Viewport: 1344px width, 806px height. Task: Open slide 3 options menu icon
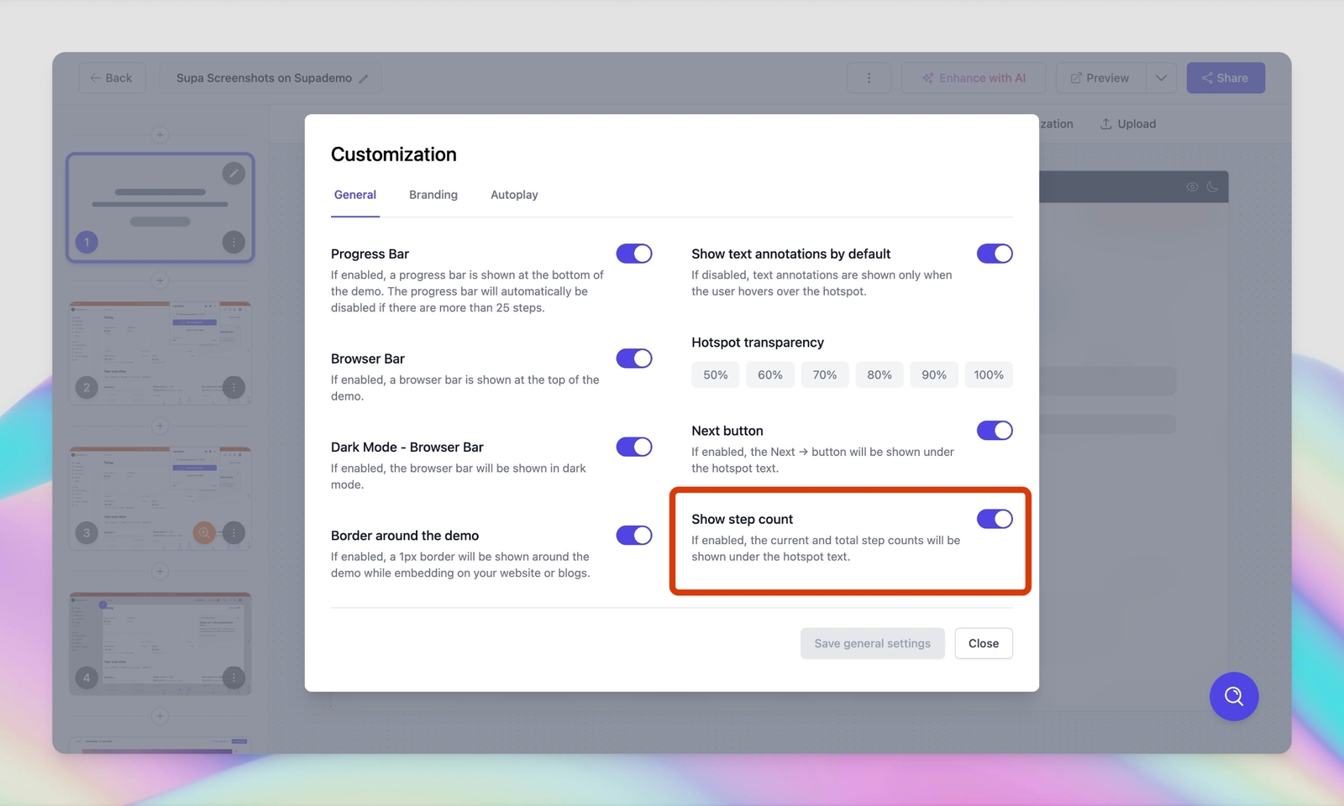tap(234, 532)
